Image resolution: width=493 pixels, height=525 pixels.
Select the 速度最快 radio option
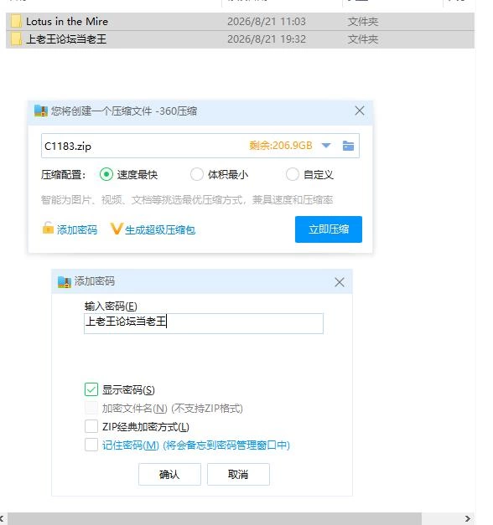click(106, 174)
